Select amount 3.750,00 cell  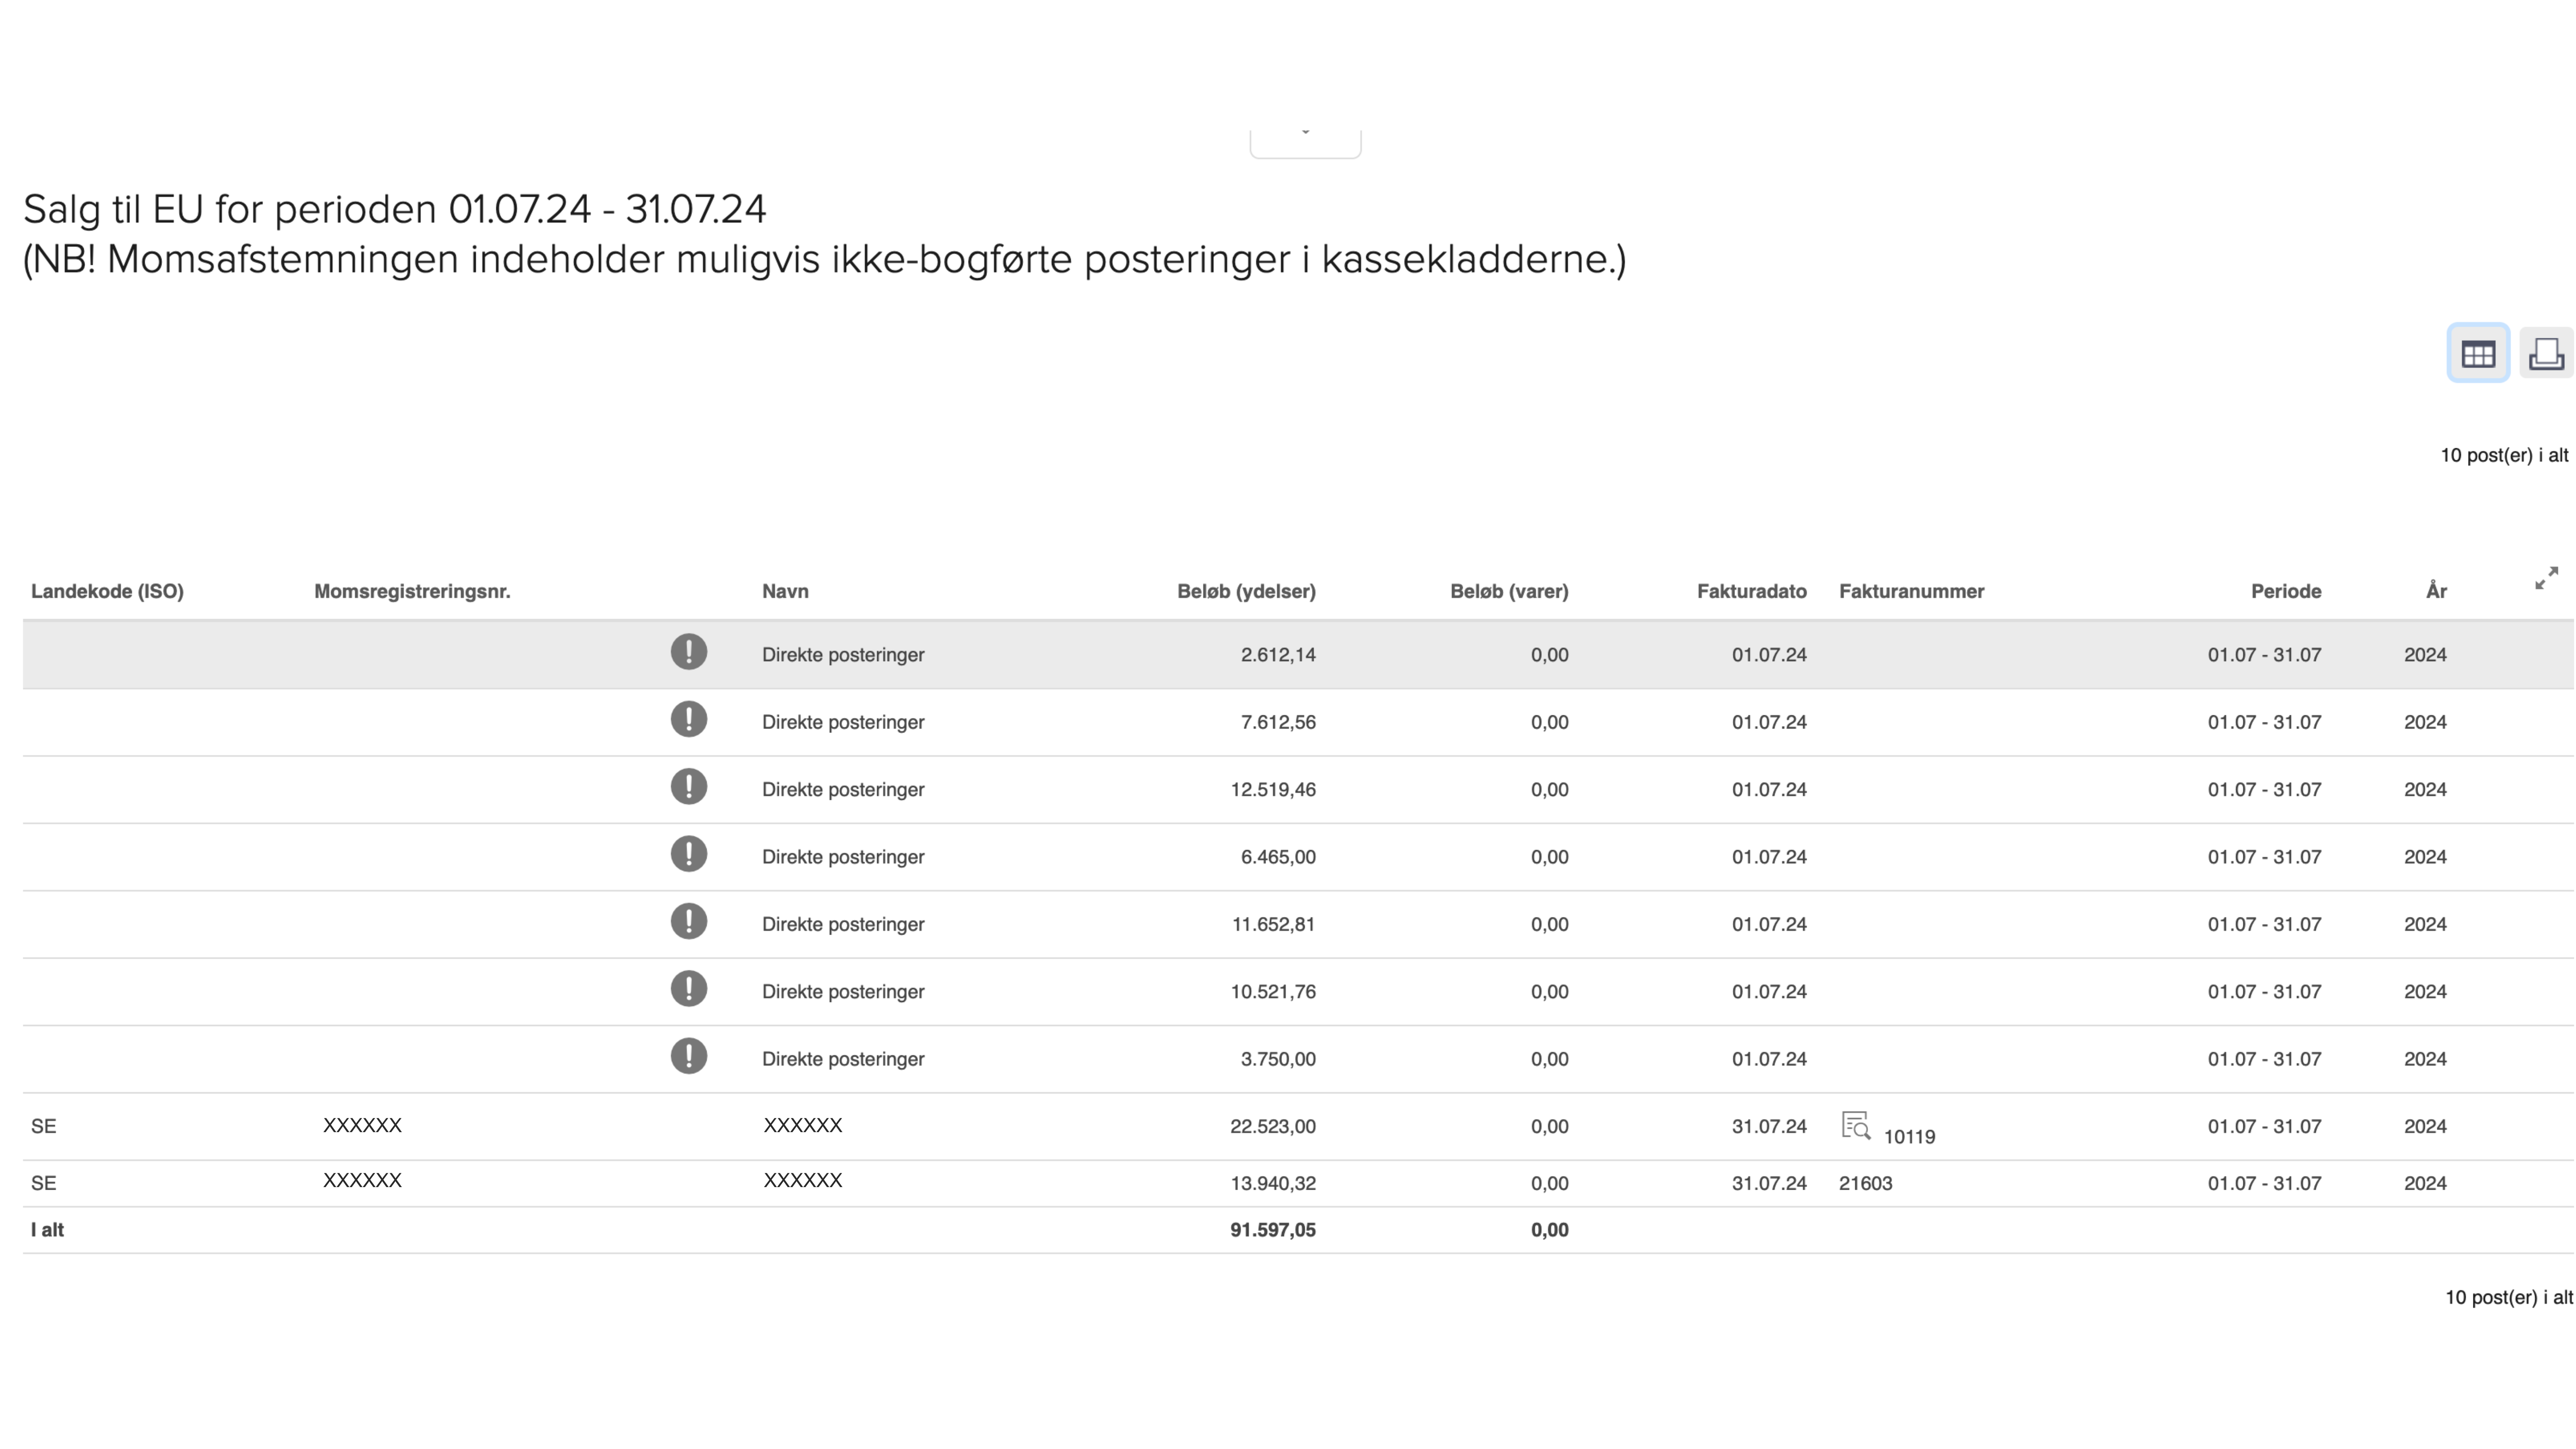tap(1278, 1059)
